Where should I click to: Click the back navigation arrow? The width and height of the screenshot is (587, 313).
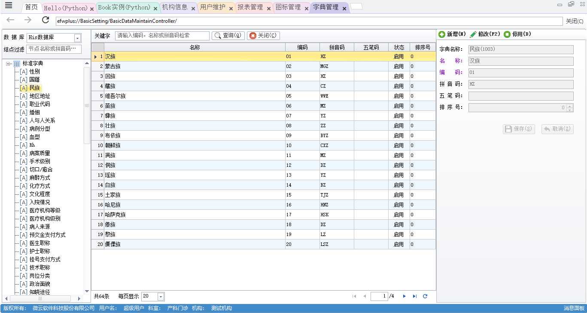[10, 20]
